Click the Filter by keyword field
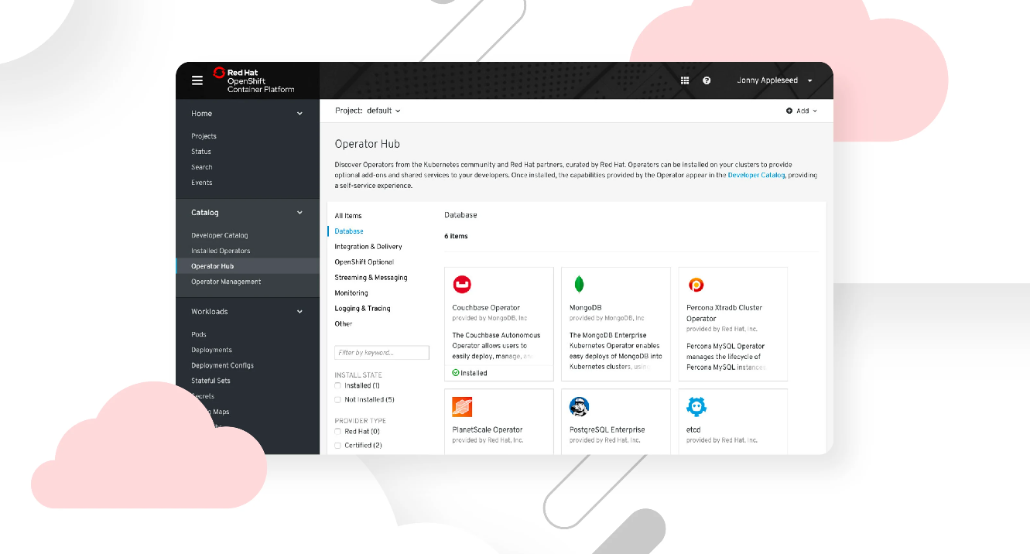This screenshot has width=1030, height=554. pos(382,352)
